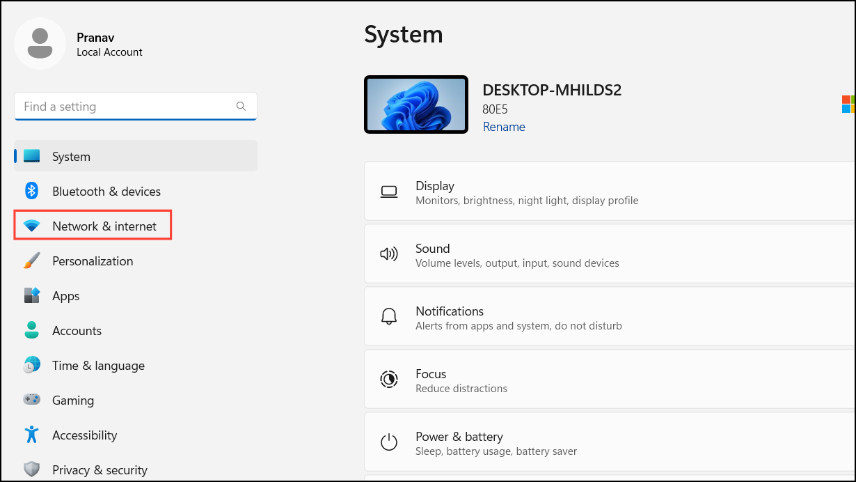
Task: Click the Accessibility figure icon
Action: [x=31, y=435]
